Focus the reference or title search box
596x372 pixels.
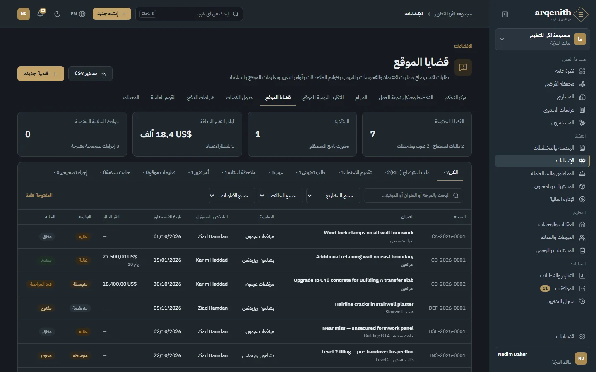[413, 196]
